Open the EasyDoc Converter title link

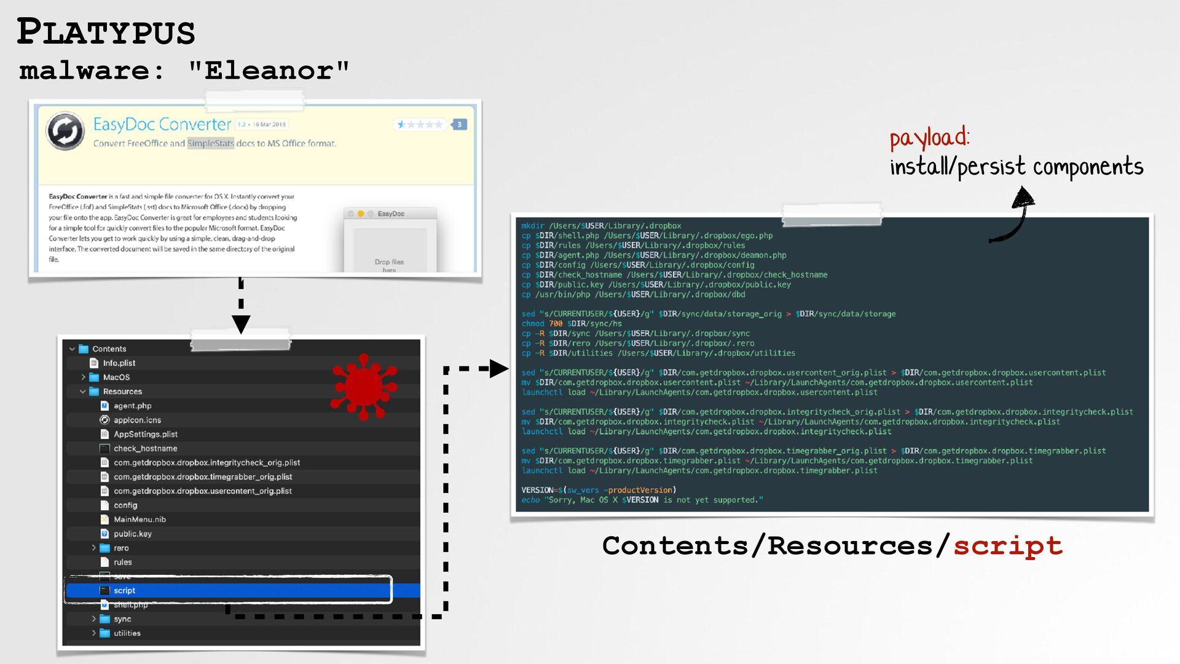(x=162, y=124)
